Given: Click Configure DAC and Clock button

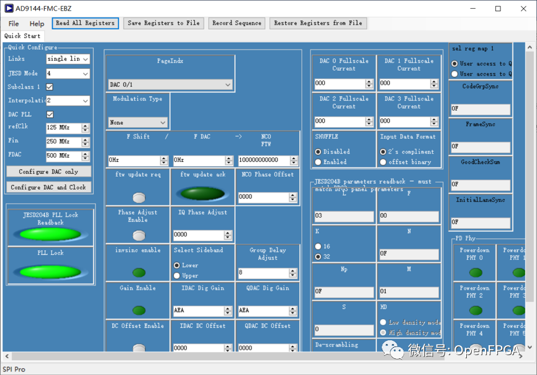Looking at the screenshot, I should [48, 187].
